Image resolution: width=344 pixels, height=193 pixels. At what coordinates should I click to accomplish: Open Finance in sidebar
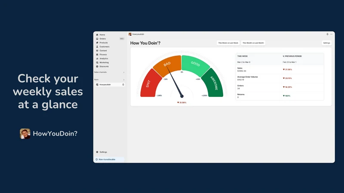(x=103, y=54)
